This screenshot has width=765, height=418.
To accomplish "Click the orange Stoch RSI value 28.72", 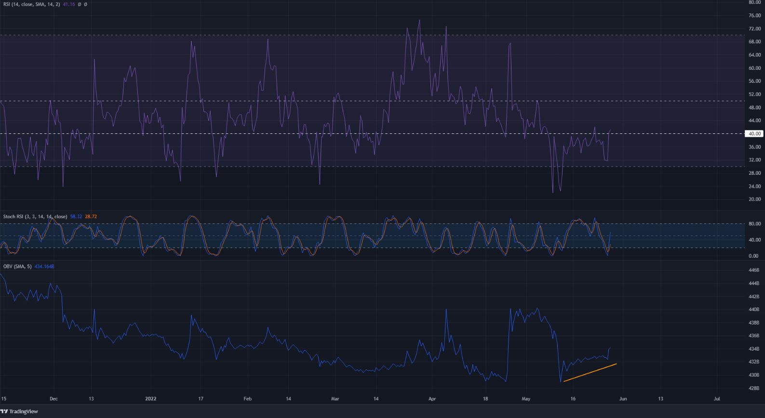I will tap(91, 217).
